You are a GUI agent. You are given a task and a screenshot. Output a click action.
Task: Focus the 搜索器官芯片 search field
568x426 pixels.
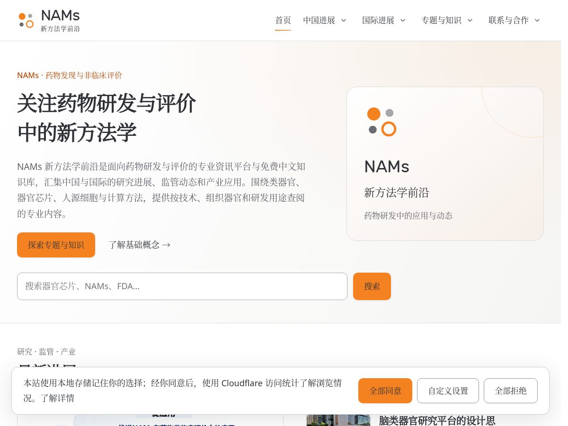(x=182, y=286)
